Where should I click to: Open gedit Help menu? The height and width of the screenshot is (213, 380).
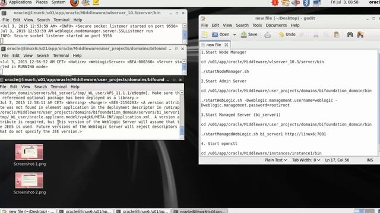coord(295,25)
